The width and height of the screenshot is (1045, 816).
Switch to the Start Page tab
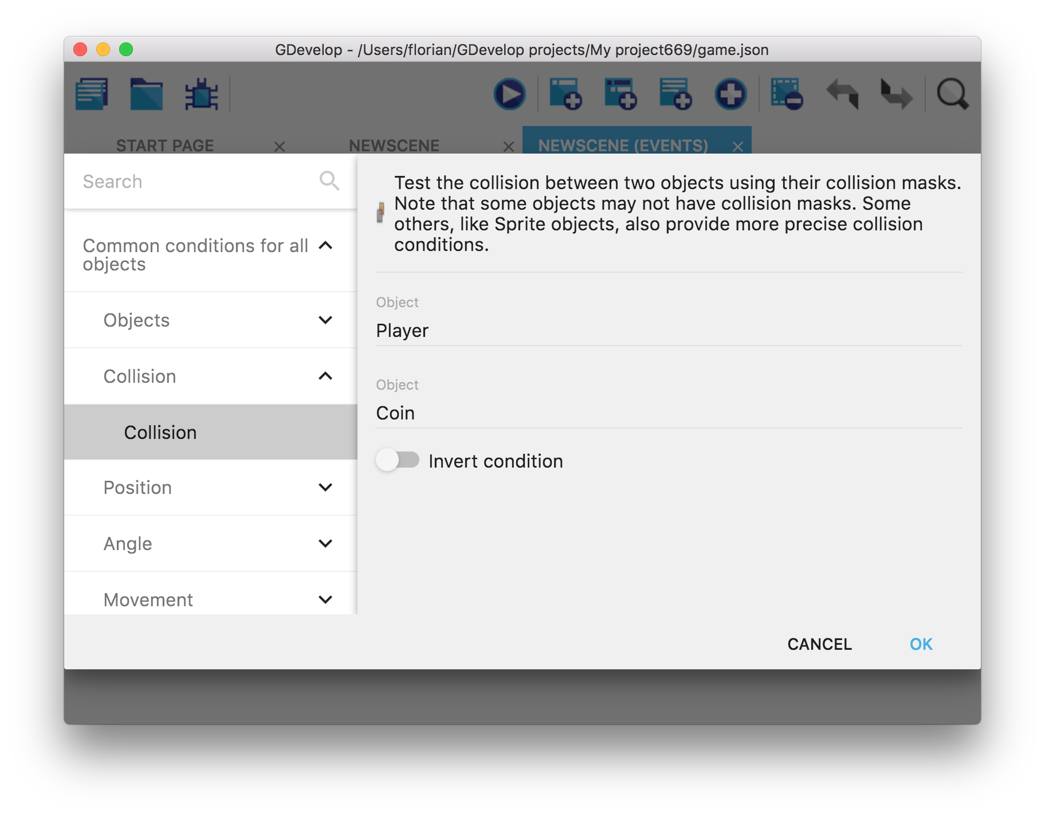[165, 146]
